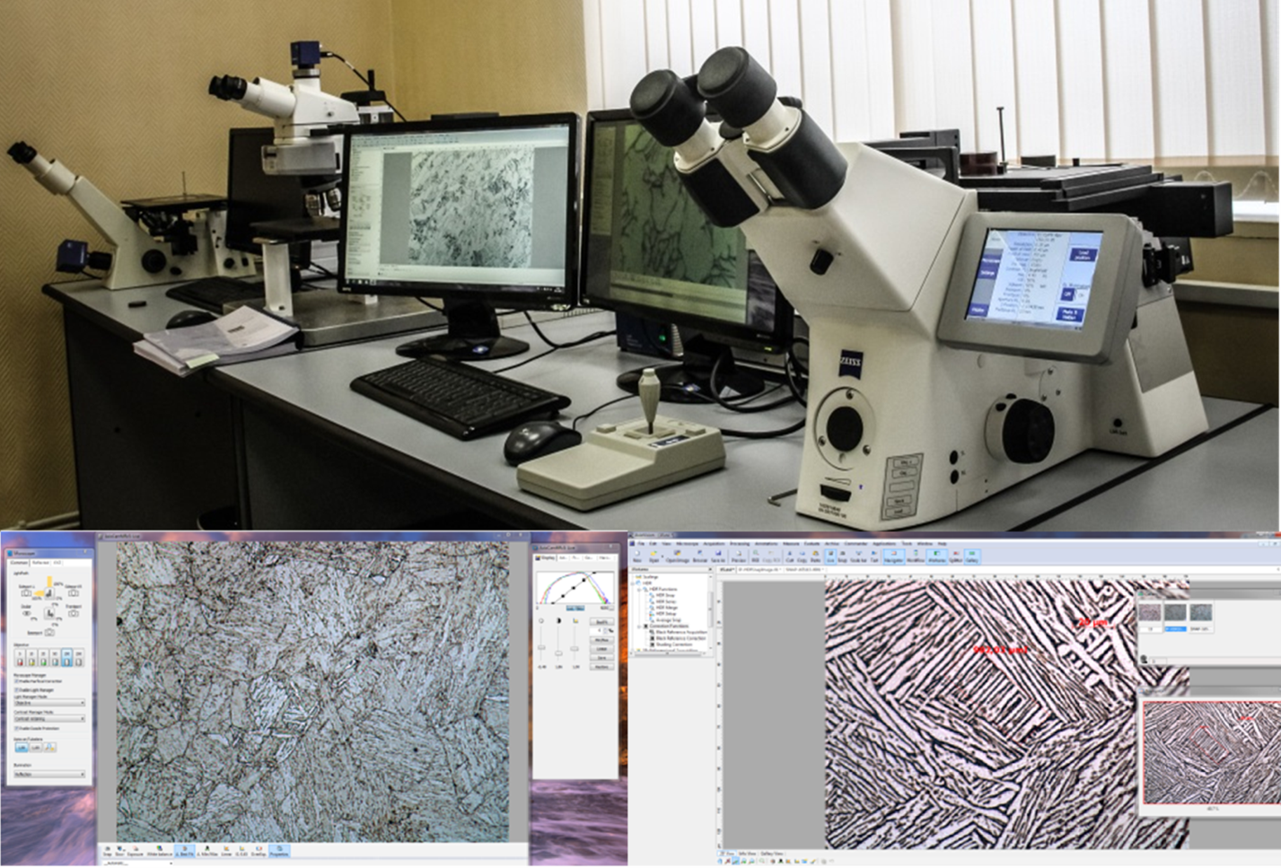Click the brightness slider in Display panel

[x=541, y=647]
